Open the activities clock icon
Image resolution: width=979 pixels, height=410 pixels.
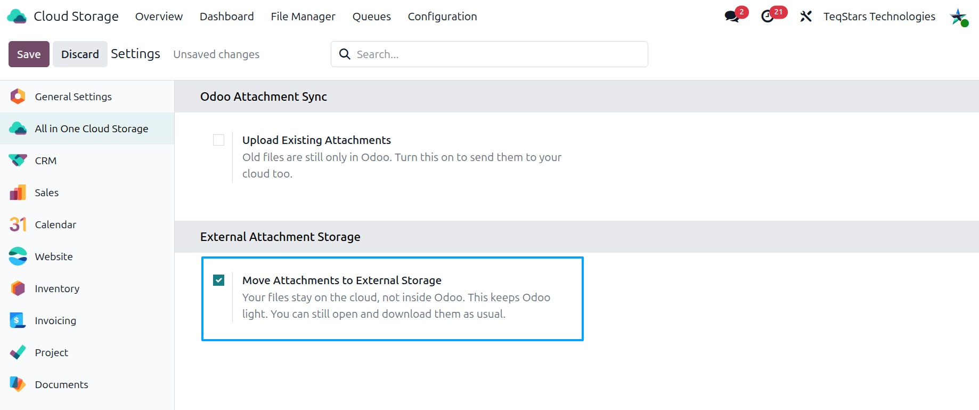768,17
